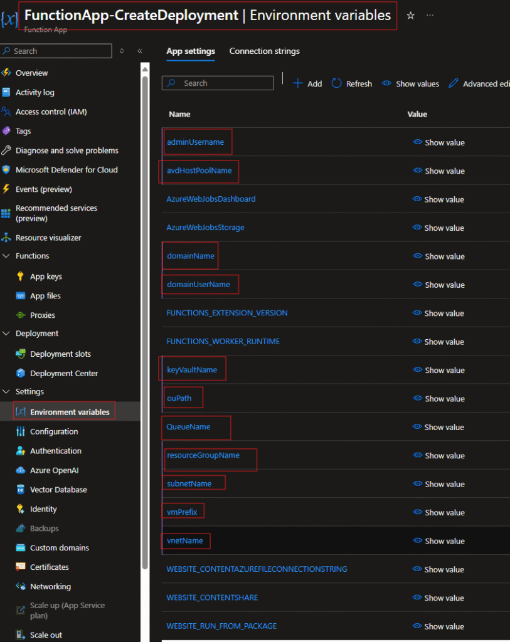Refresh the app settings list
The height and width of the screenshot is (642, 510).
click(352, 83)
